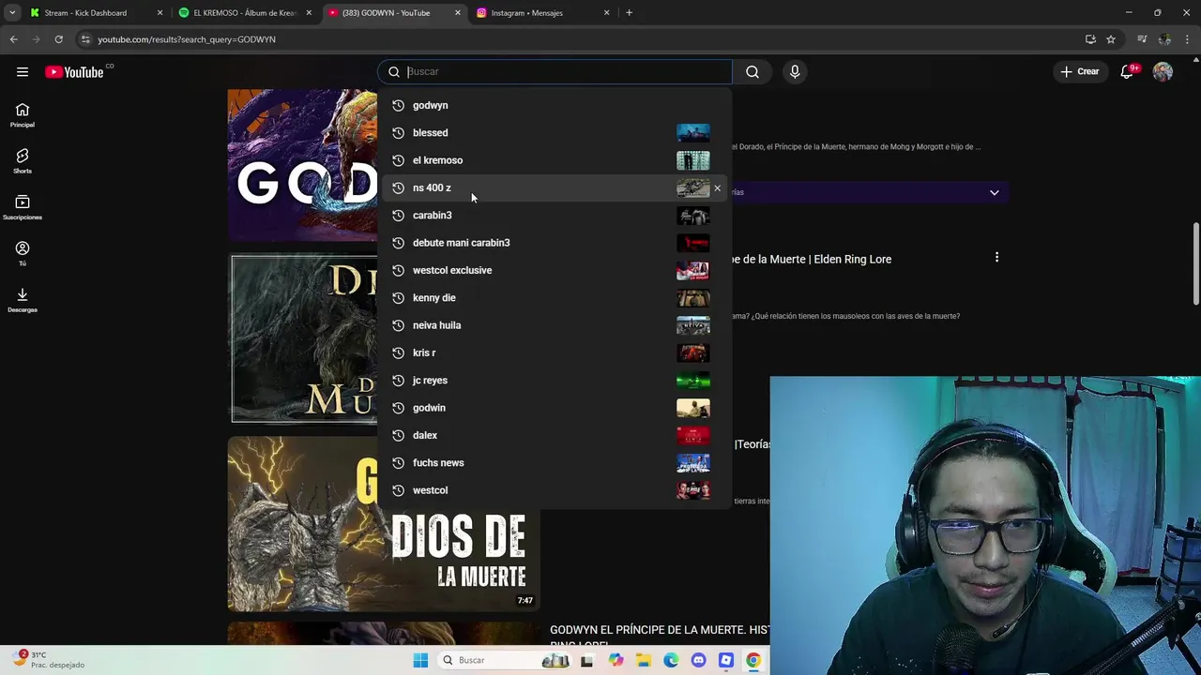Select the 'jc reyes' suggestion
The image size is (1201, 675).
[555, 381]
